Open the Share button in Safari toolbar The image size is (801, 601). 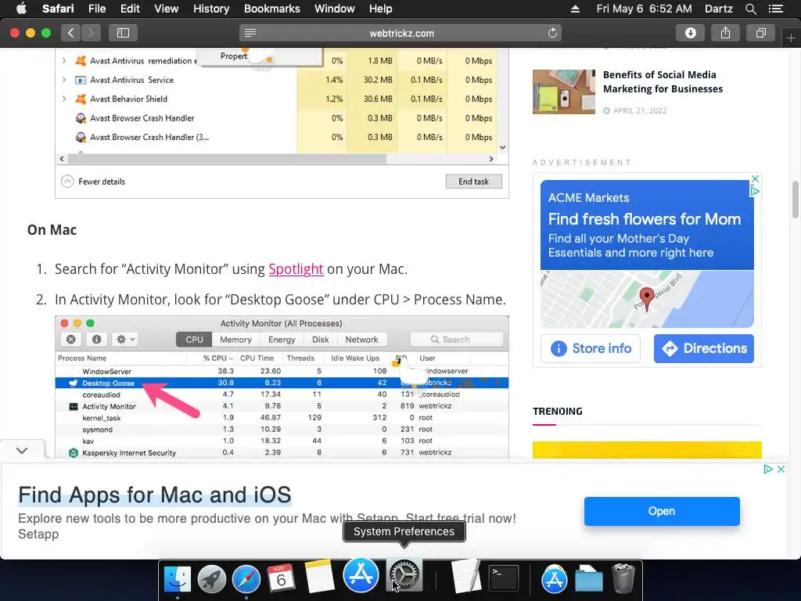[725, 33]
